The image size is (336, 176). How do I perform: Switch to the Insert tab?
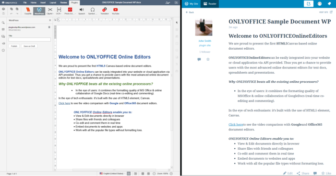[43, 3]
